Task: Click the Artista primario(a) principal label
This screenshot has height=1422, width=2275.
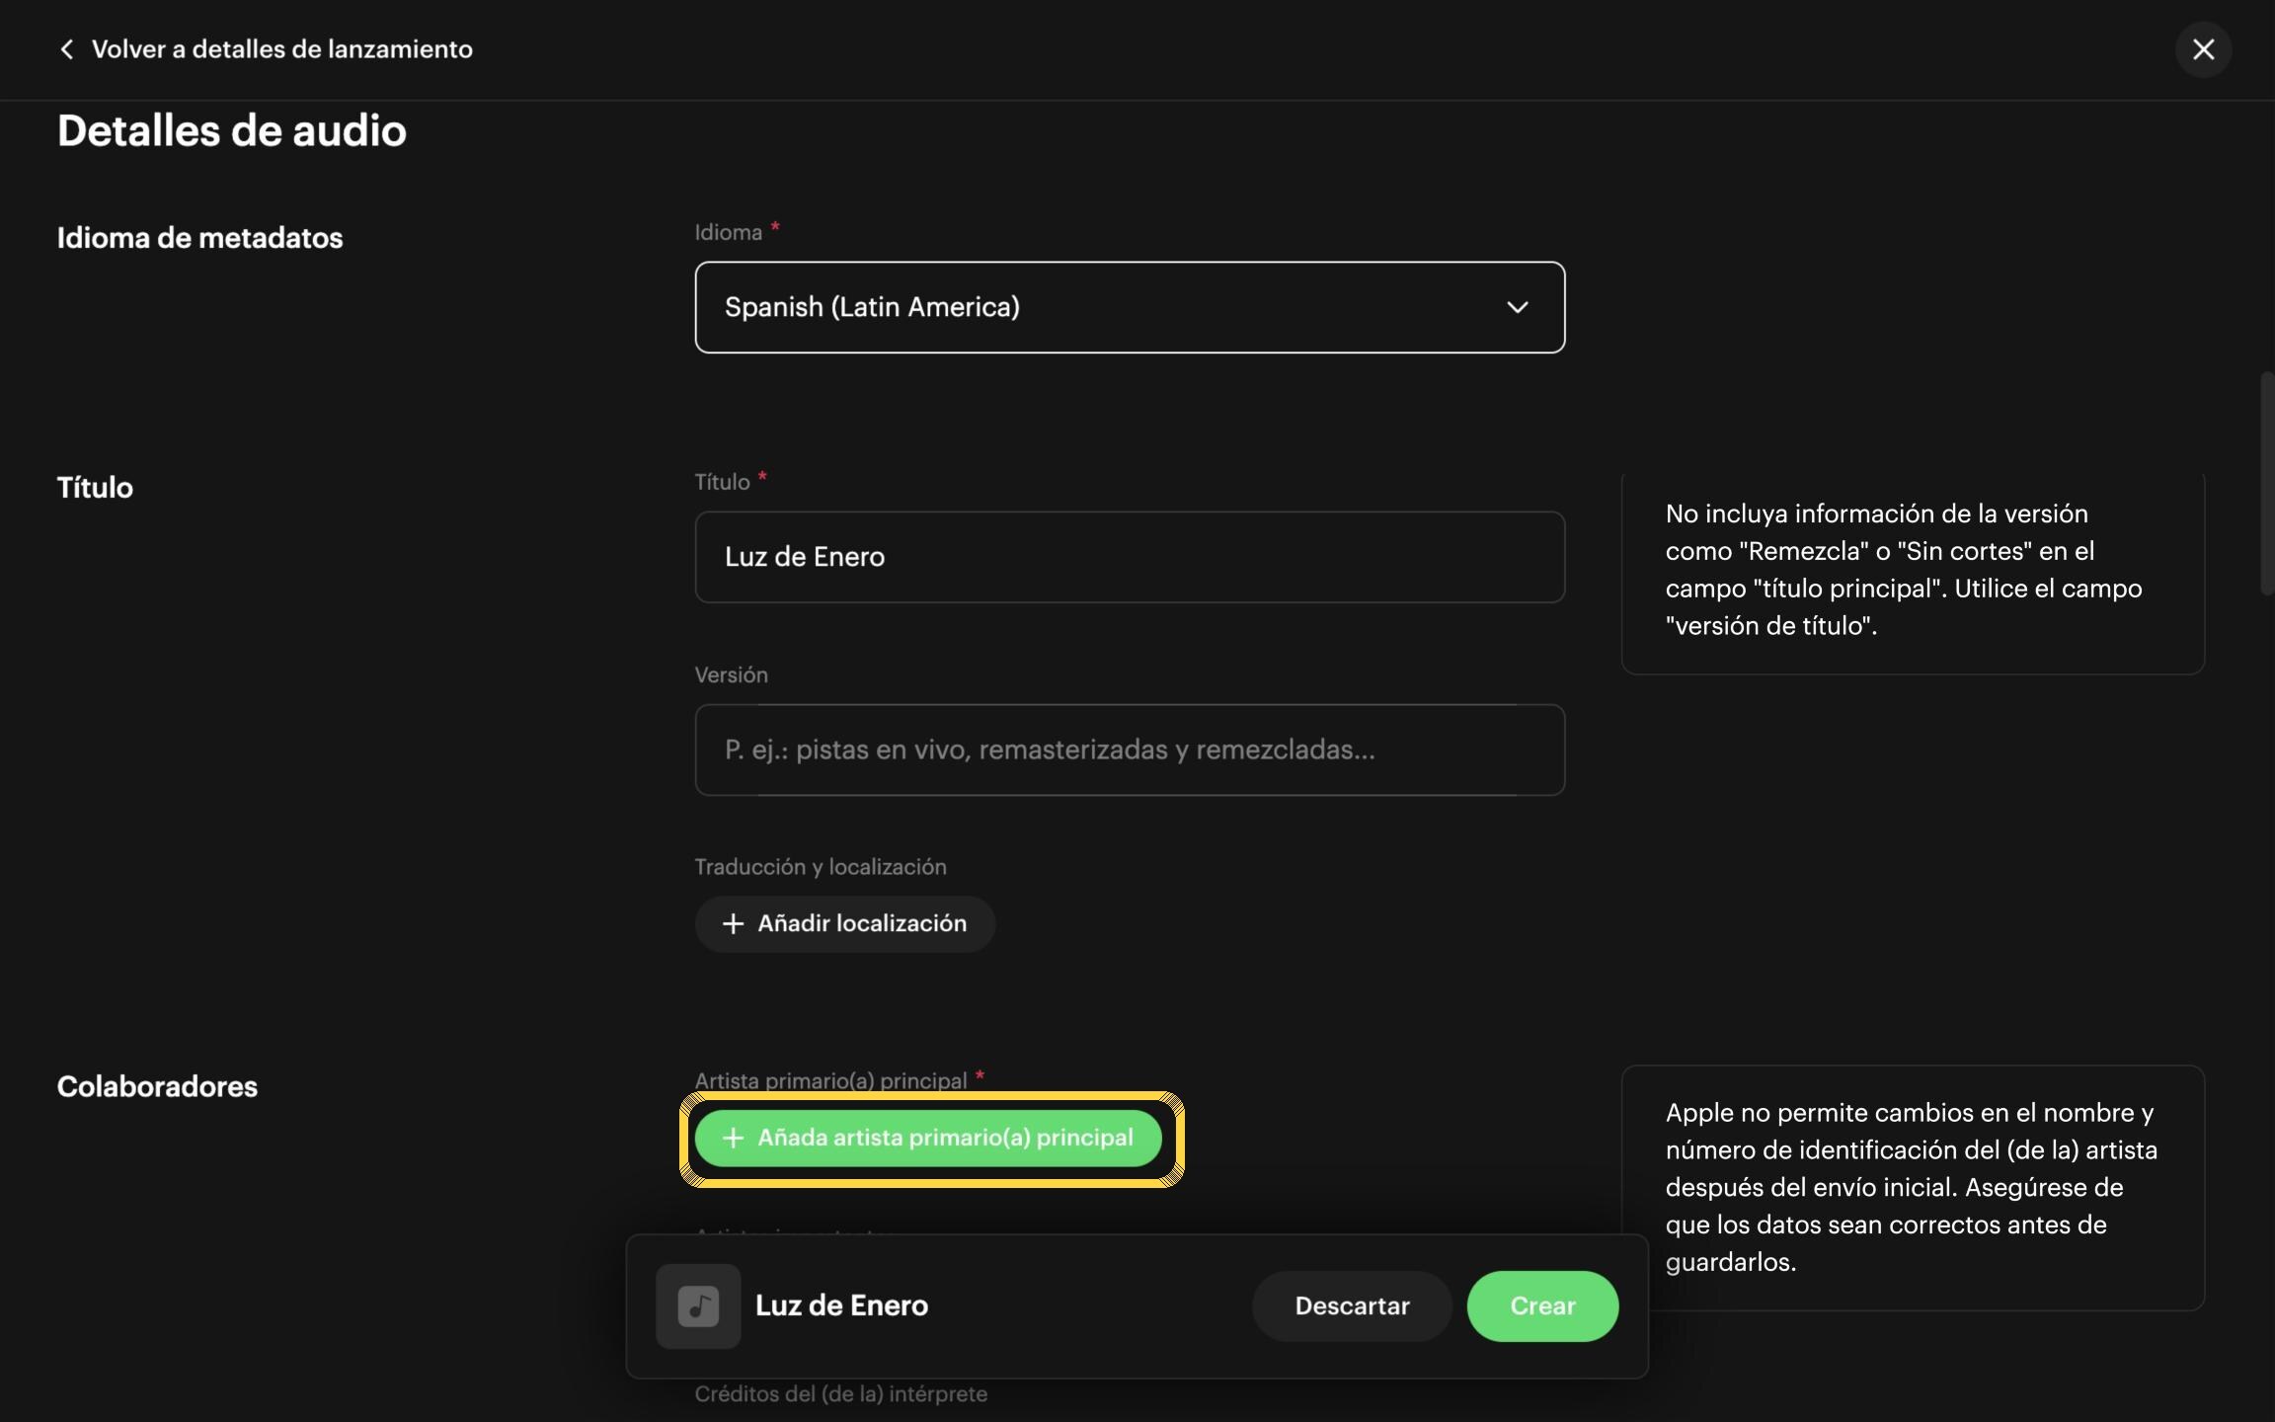Action: pyautogui.click(x=830, y=1080)
